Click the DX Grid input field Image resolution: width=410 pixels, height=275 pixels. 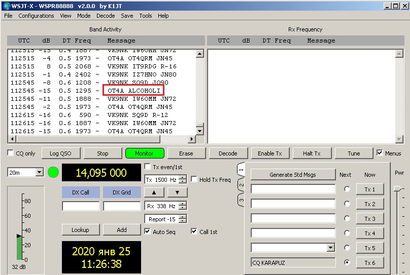click(x=122, y=206)
